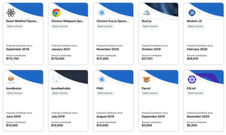The image size is (226, 135).
Task: Select the Modern JS blue badge icon
Action: pos(192,13)
